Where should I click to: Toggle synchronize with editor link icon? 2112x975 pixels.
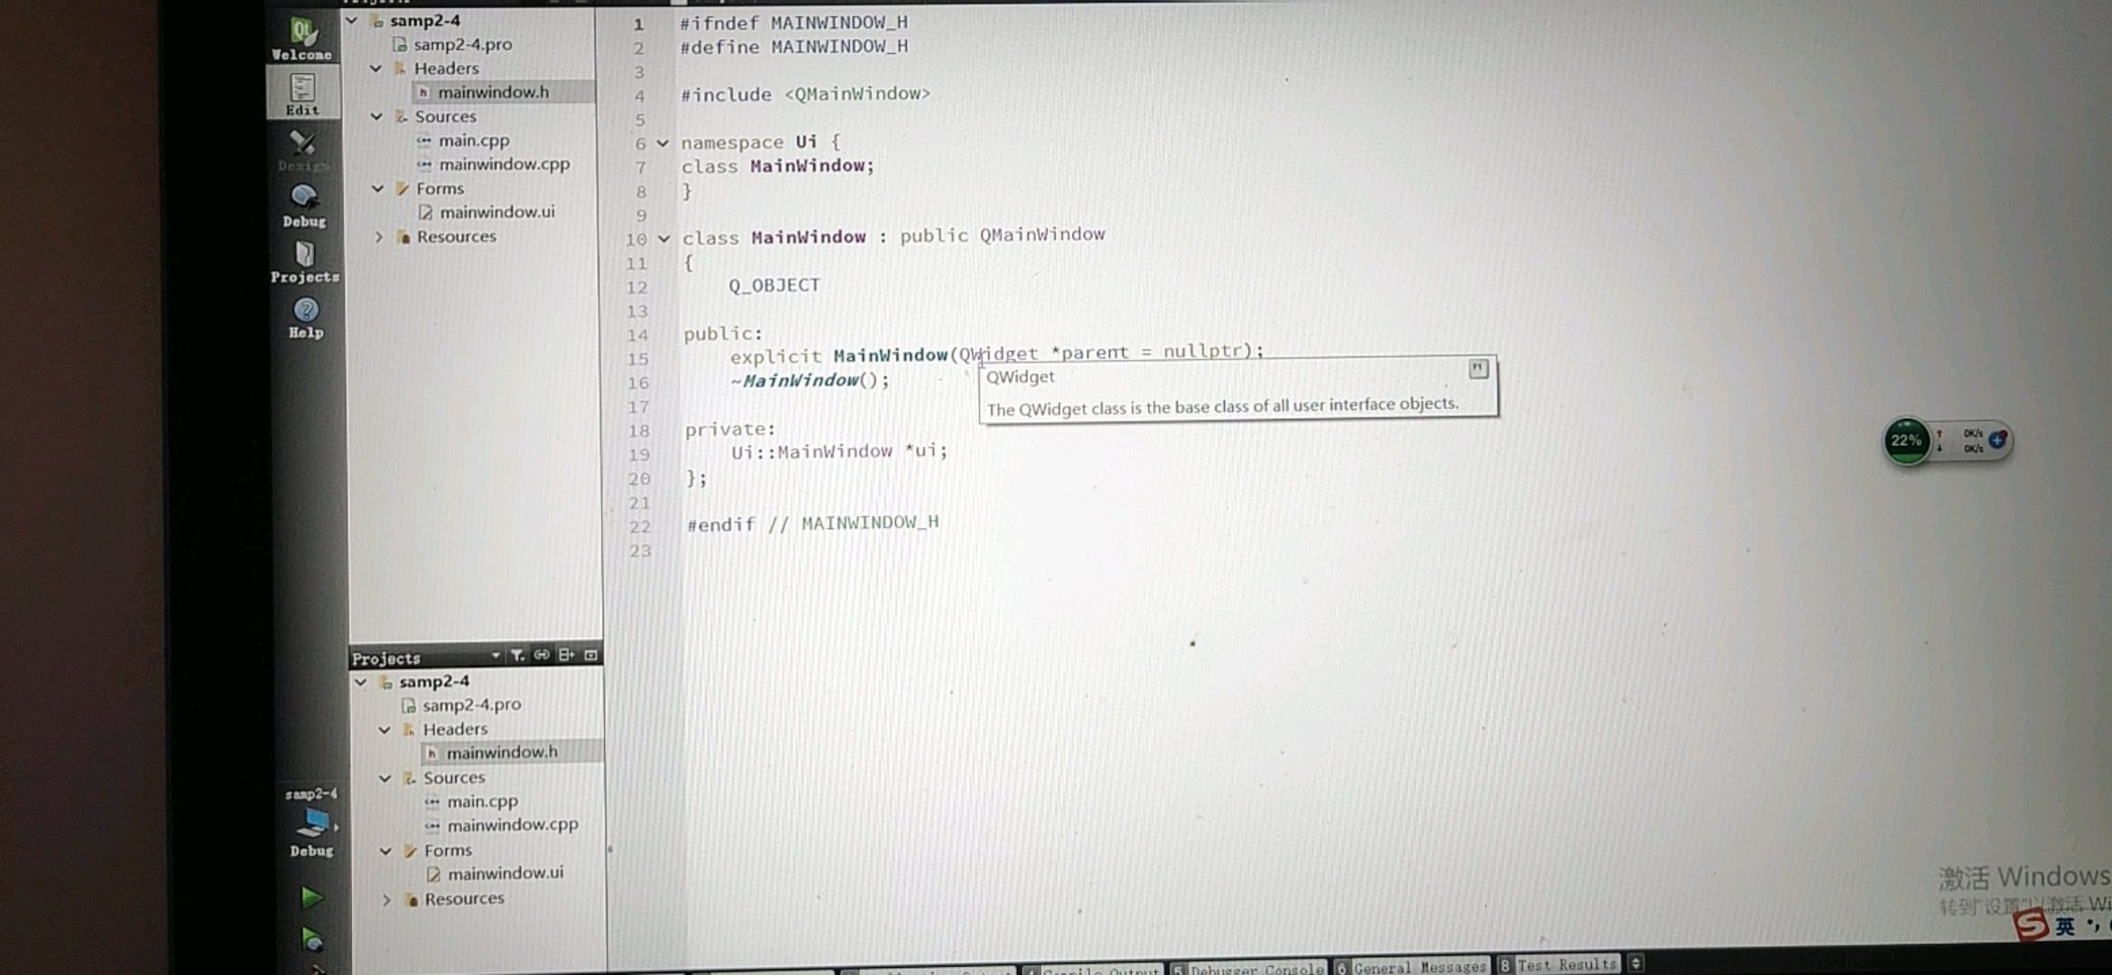click(542, 655)
